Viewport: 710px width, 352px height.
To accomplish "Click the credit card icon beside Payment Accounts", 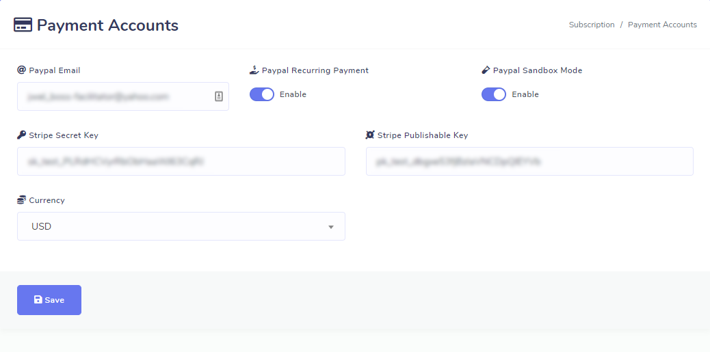I will (23, 25).
